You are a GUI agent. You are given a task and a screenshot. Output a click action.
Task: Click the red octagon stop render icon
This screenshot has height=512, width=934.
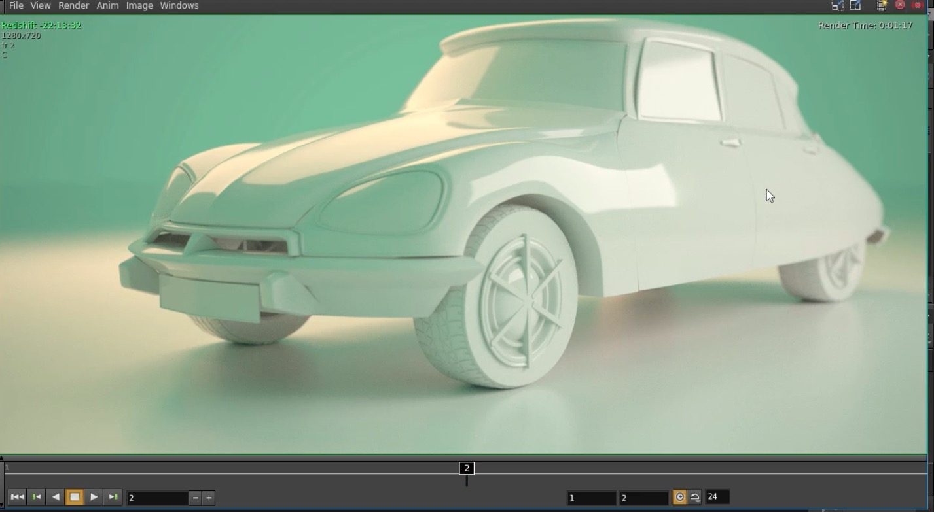pyautogui.click(x=900, y=5)
